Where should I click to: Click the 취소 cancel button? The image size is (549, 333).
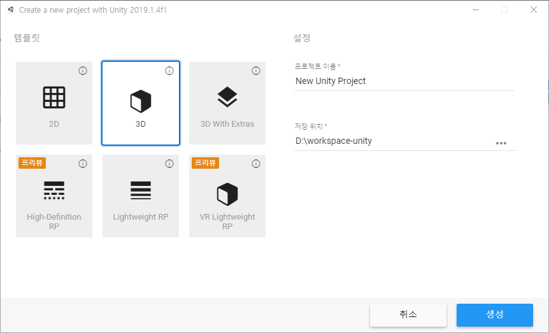point(408,315)
